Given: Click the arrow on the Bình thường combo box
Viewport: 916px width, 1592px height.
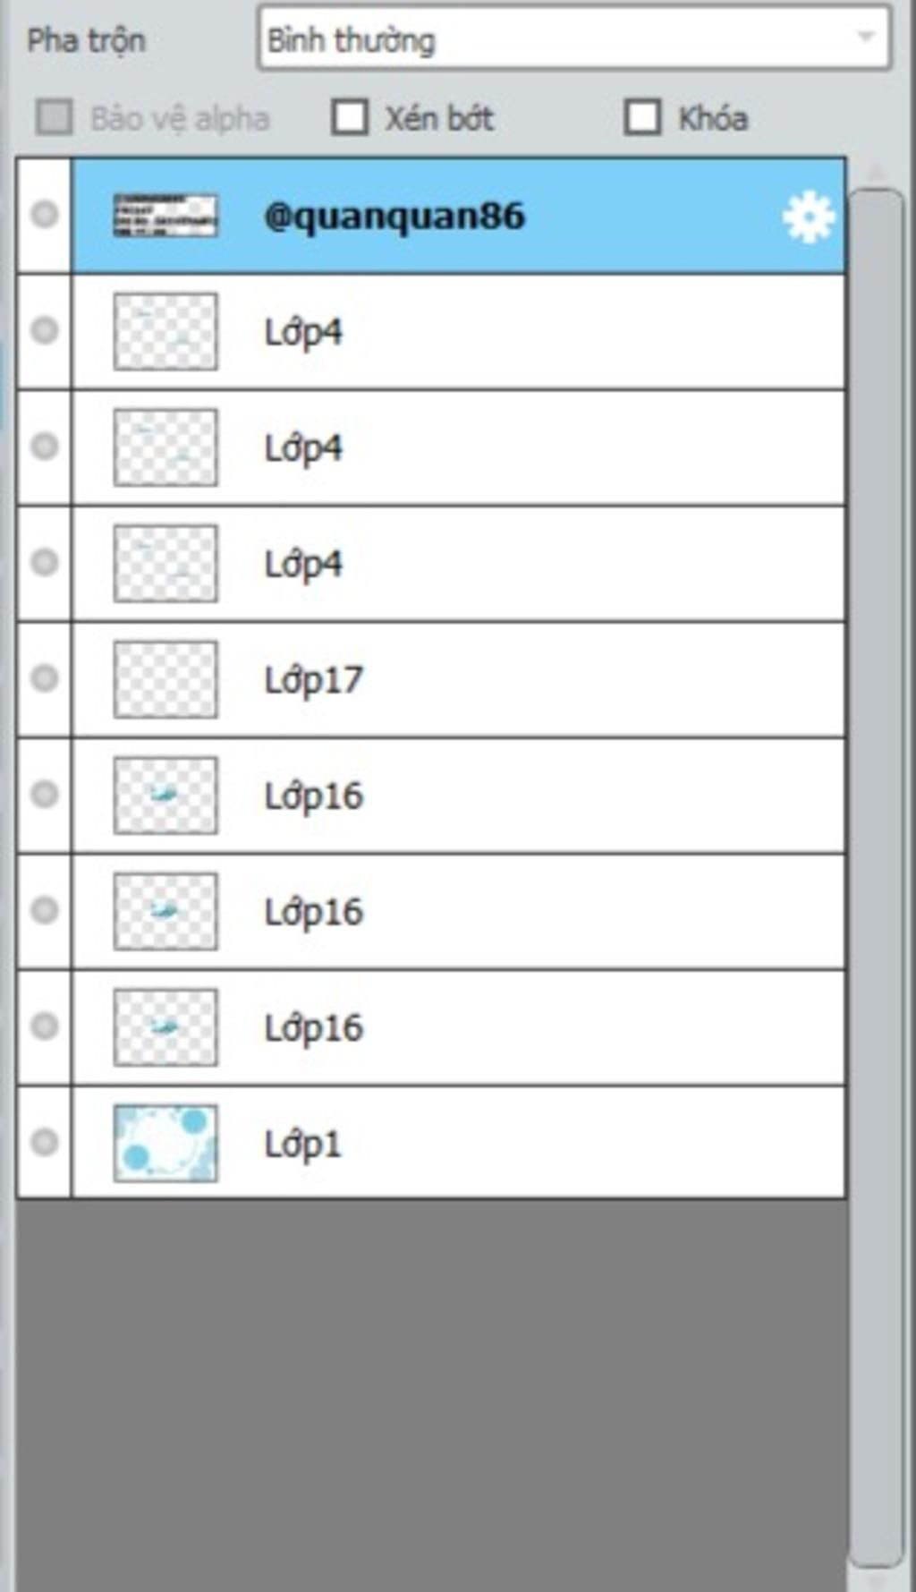Looking at the screenshot, I should pos(865,38).
